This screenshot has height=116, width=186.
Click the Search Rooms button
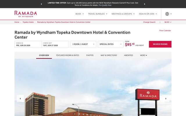tap(160, 44)
